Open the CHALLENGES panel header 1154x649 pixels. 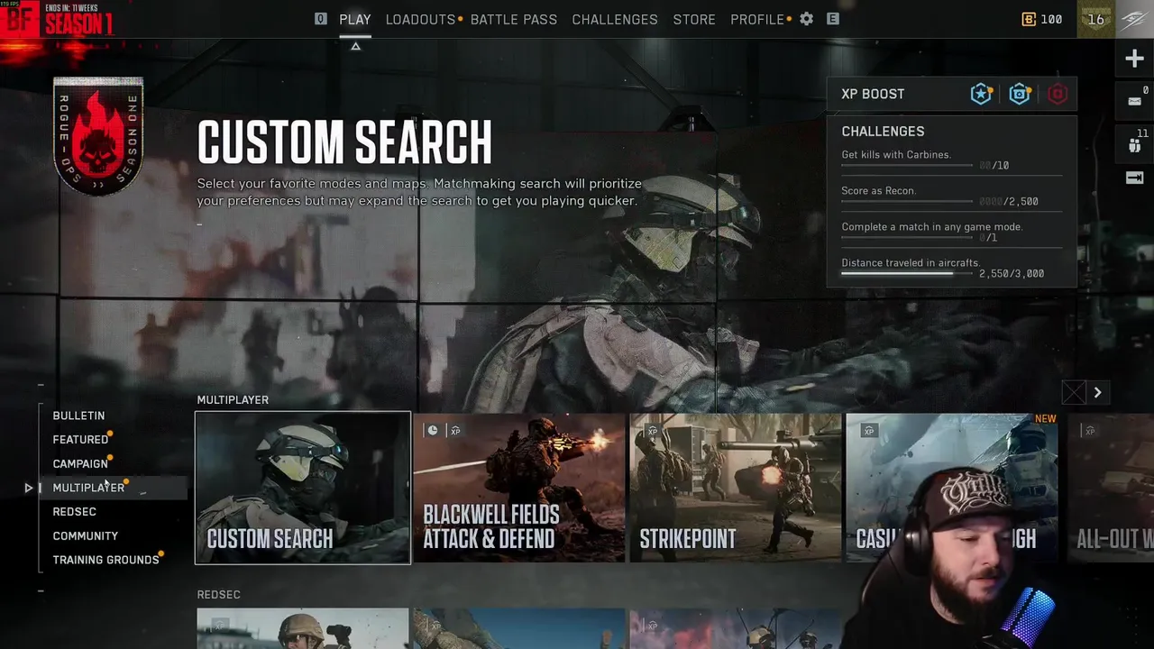(x=883, y=132)
